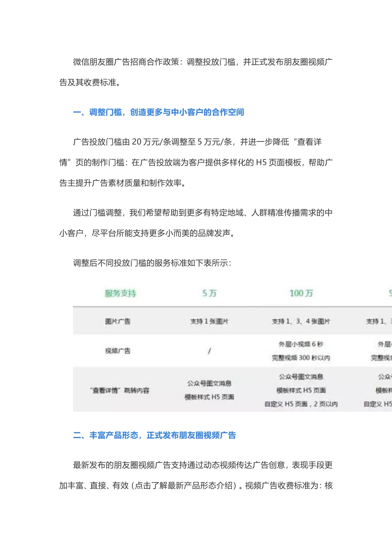The width and height of the screenshot is (392, 554).
Task: Click 公众号图文消息 in the 100万 column
Action: 301,377
